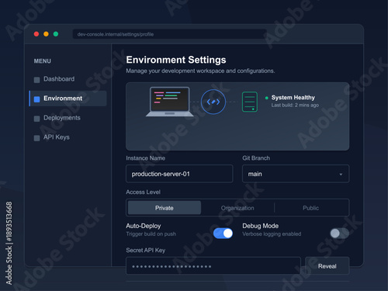
Task: Click the "Secret API Key" label
Action: click(x=146, y=250)
